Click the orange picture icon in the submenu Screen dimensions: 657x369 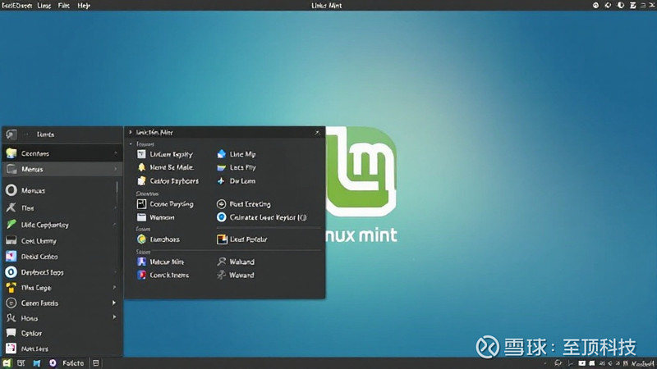(x=222, y=239)
